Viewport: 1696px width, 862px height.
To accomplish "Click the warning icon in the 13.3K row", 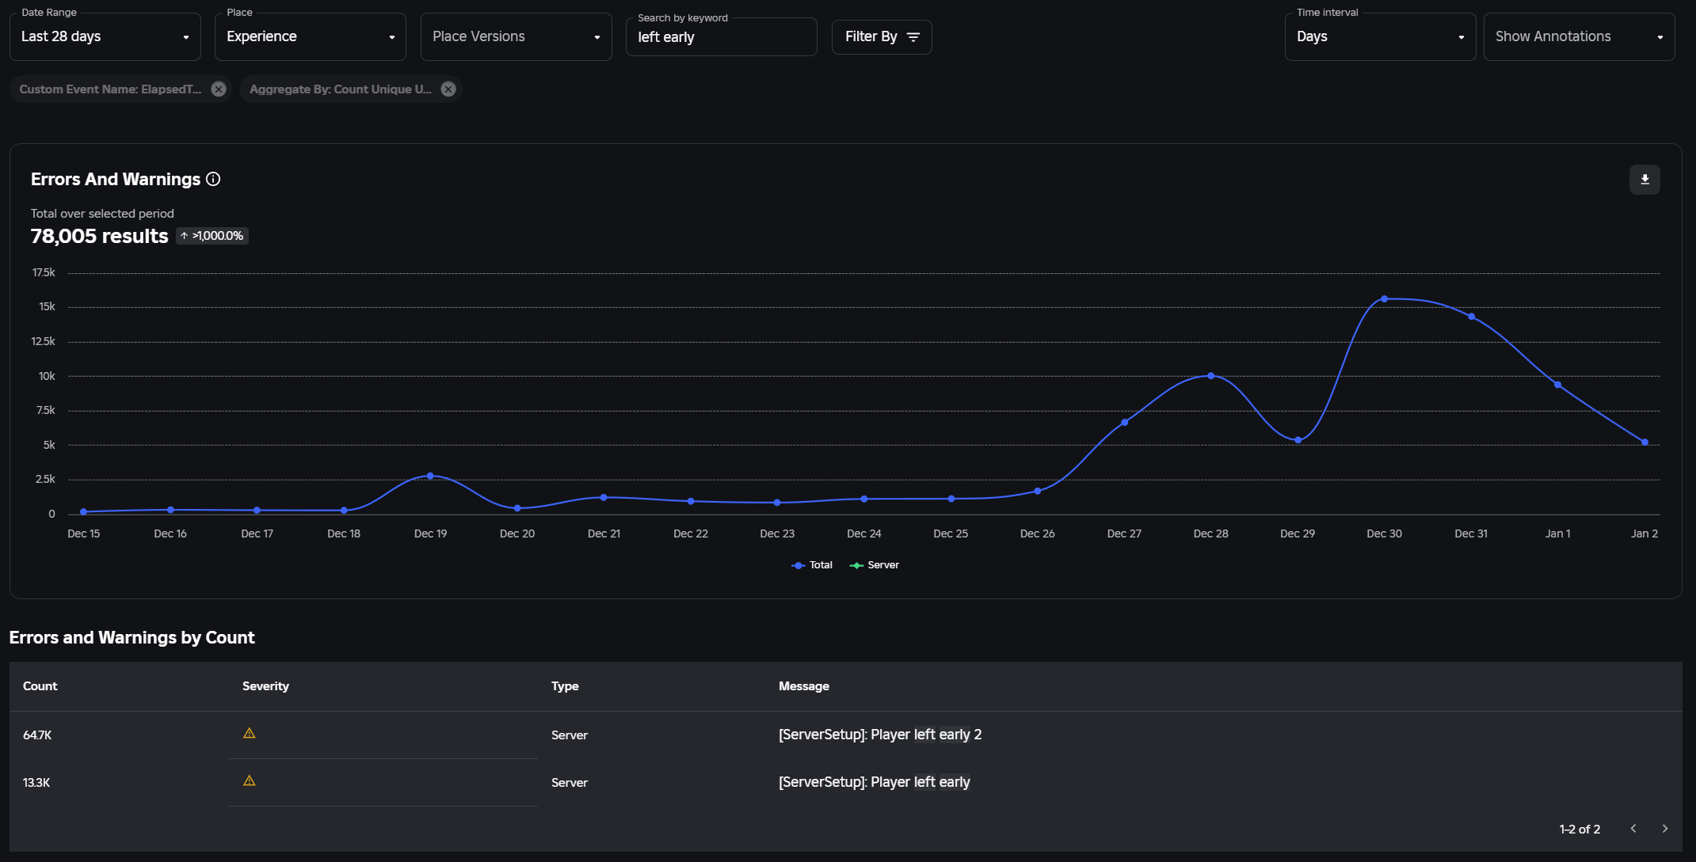I will click(x=250, y=781).
